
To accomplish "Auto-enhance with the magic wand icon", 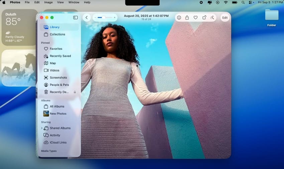I will [212, 18].
